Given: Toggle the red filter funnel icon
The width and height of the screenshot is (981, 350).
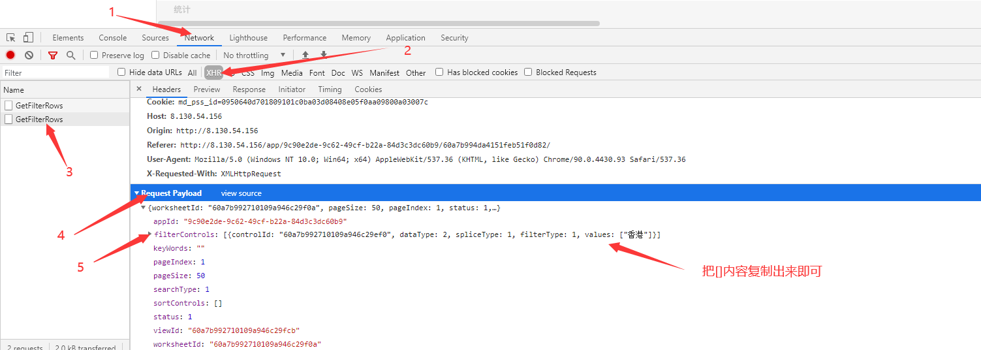Looking at the screenshot, I should (53, 56).
